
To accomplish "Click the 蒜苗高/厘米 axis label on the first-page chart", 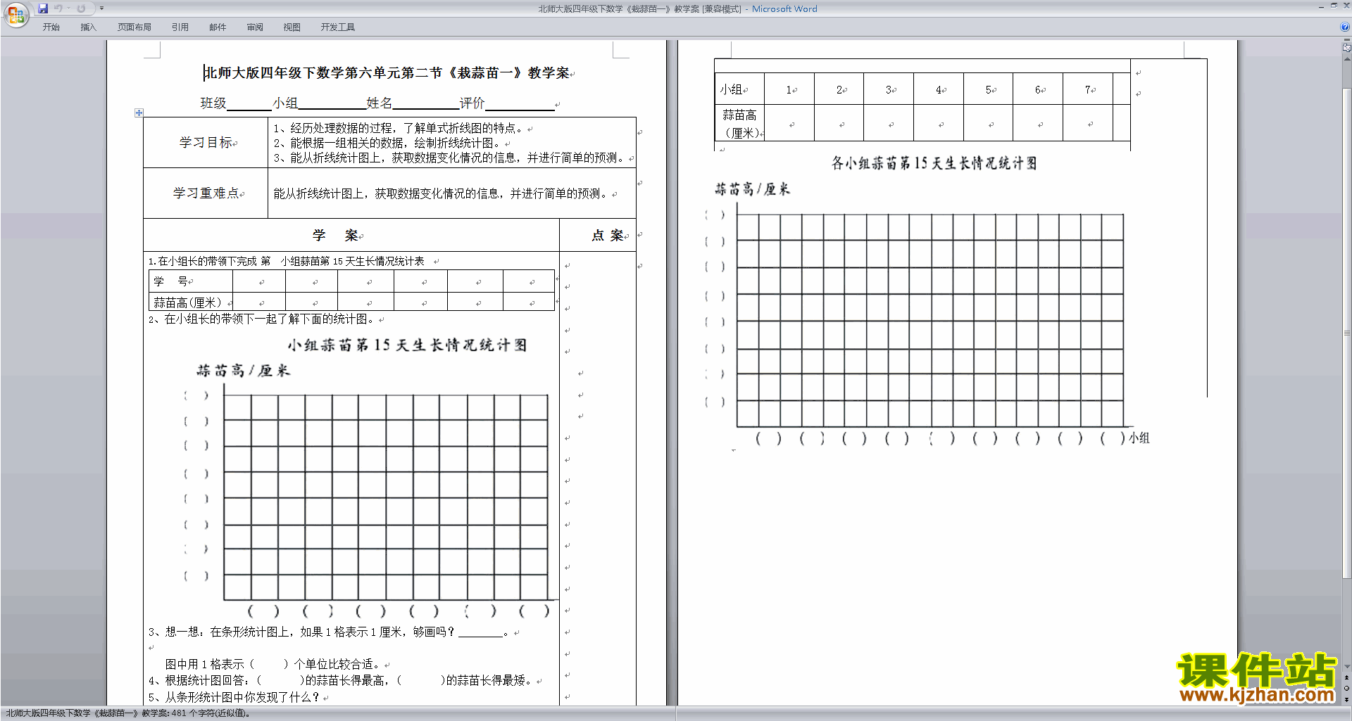I will tap(243, 371).
